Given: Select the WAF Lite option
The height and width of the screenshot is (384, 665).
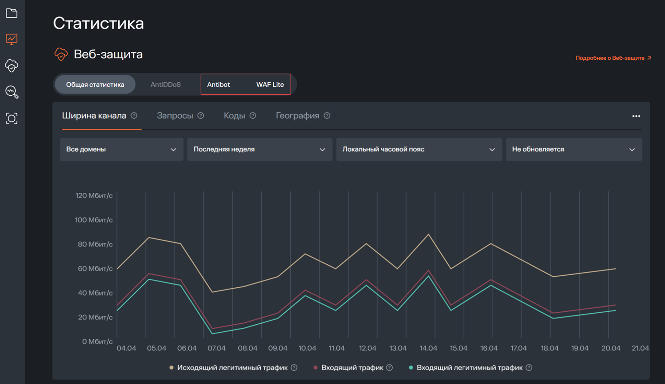Looking at the screenshot, I should [x=270, y=84].
